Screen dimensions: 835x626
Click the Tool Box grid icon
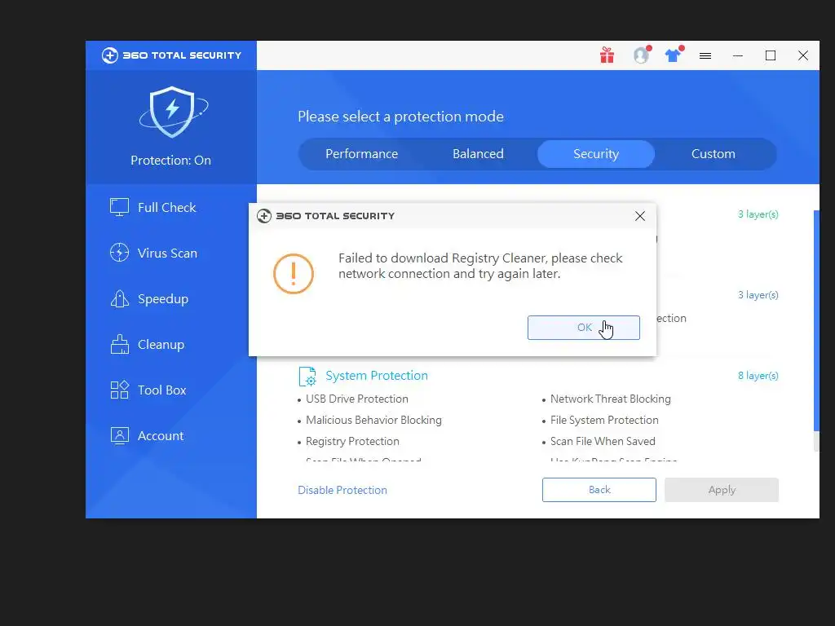[x=119, y=390]
